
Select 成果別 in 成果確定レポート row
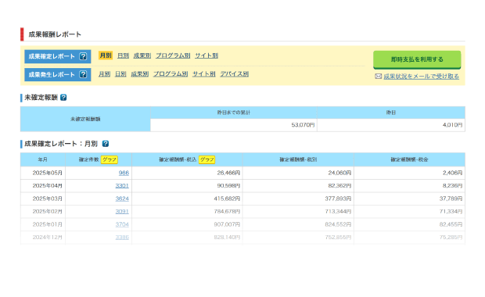[x=142, y=55]
